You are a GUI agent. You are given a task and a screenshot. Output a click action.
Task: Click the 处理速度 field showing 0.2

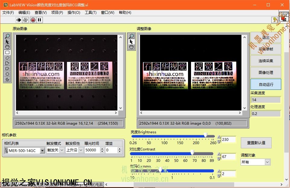click(266, 114)
